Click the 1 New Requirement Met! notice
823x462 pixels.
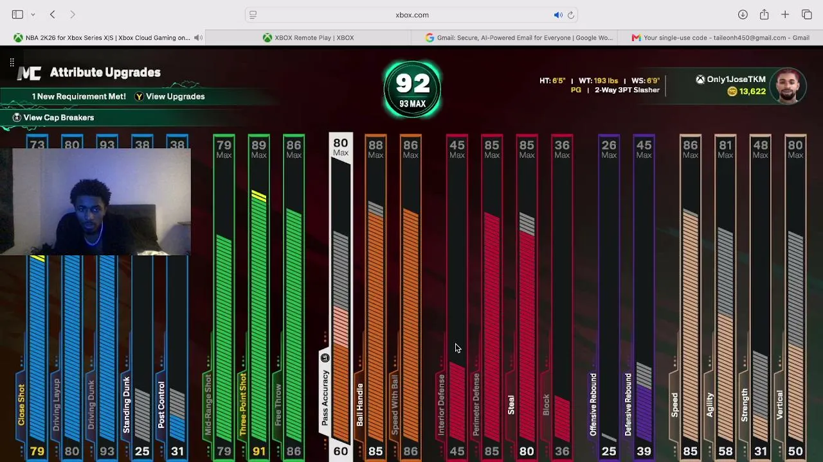coord(79,96)
